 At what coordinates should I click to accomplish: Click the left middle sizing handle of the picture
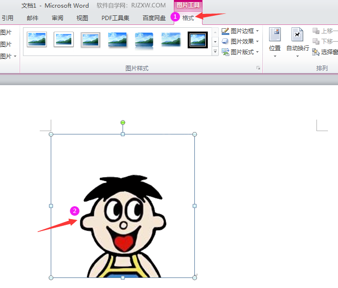(x=51, y=206)
